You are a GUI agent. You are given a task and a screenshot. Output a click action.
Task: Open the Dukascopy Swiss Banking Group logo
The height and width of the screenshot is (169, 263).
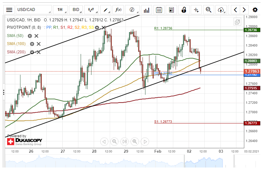(x=24, y=142)
